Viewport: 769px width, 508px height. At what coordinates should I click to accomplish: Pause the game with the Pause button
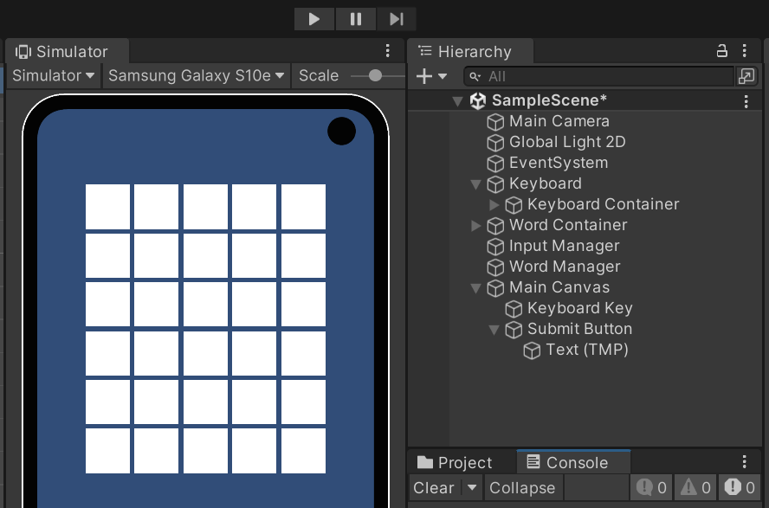tap(356, 19)
